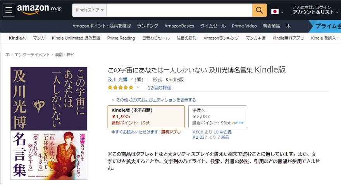Viewport: 341px width, 186px height.
Task: Open the Kindleストア search category dropdown
Action: (90, 10)
